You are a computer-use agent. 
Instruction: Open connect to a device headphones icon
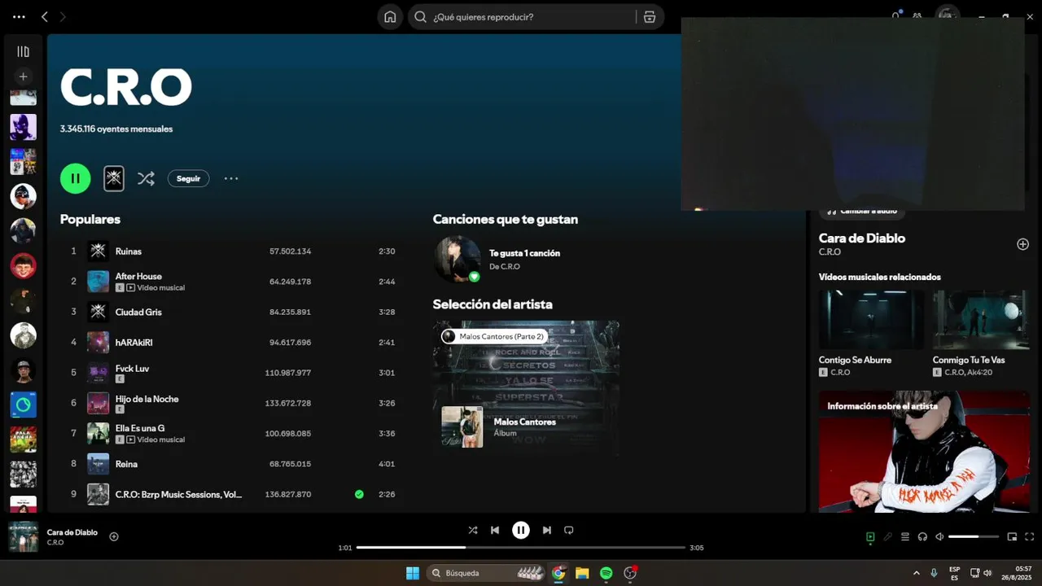pos(922,536)
